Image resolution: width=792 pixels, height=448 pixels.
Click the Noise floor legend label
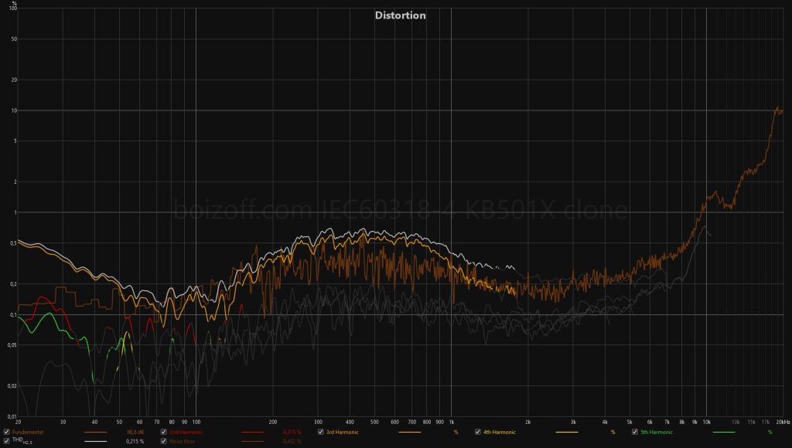tap(183, 442)
